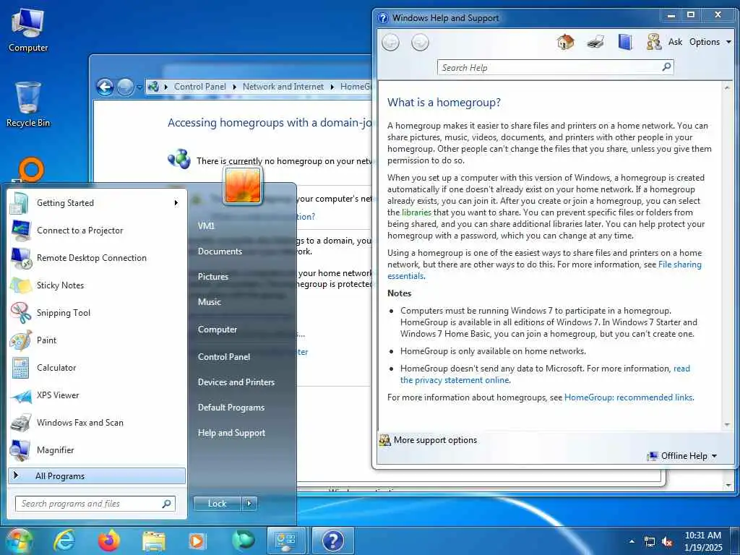Viewport: 740px width, 555px height.
Task: Launch Firefox from taskbar
Action: pyautogui.click(x=109, y=541)
